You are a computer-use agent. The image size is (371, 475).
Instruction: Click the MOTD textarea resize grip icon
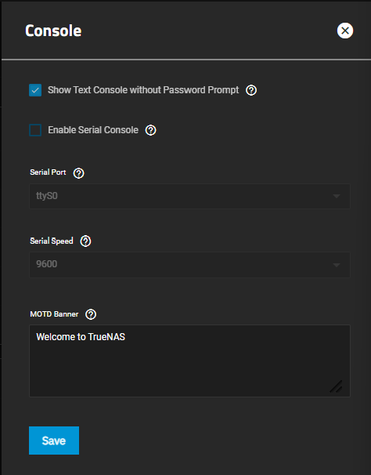[336, 386]
